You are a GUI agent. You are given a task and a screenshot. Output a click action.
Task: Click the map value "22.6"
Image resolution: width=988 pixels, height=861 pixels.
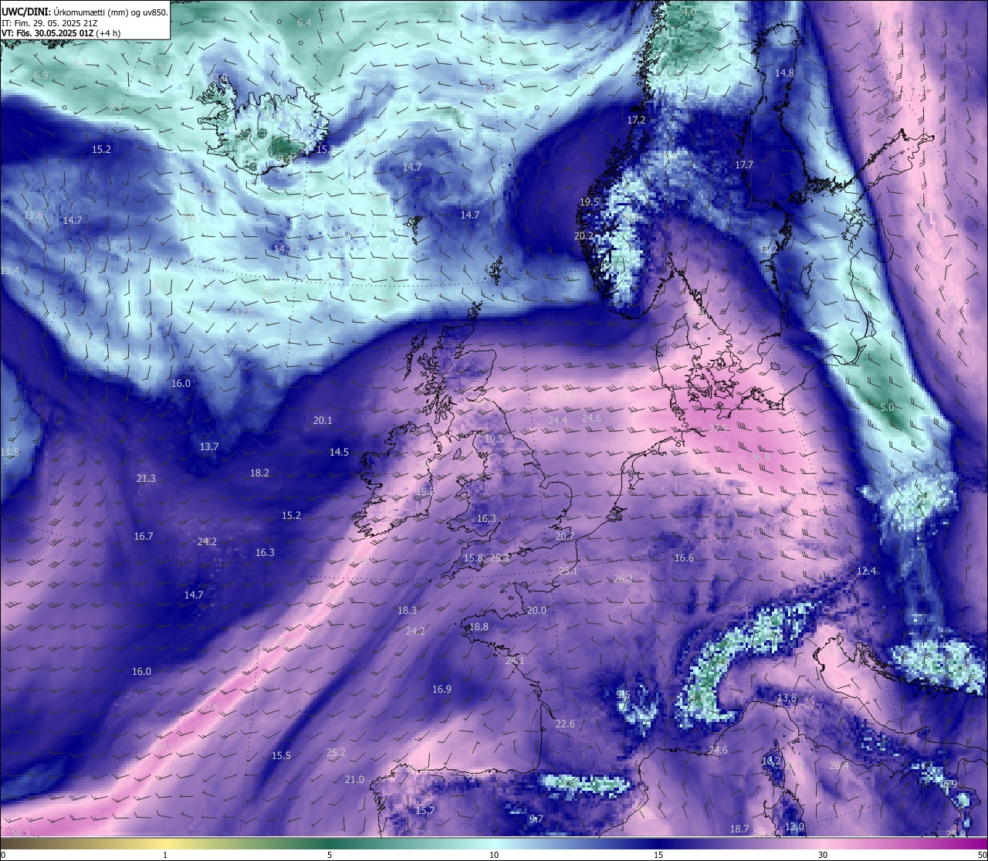[x=565, y=724]
